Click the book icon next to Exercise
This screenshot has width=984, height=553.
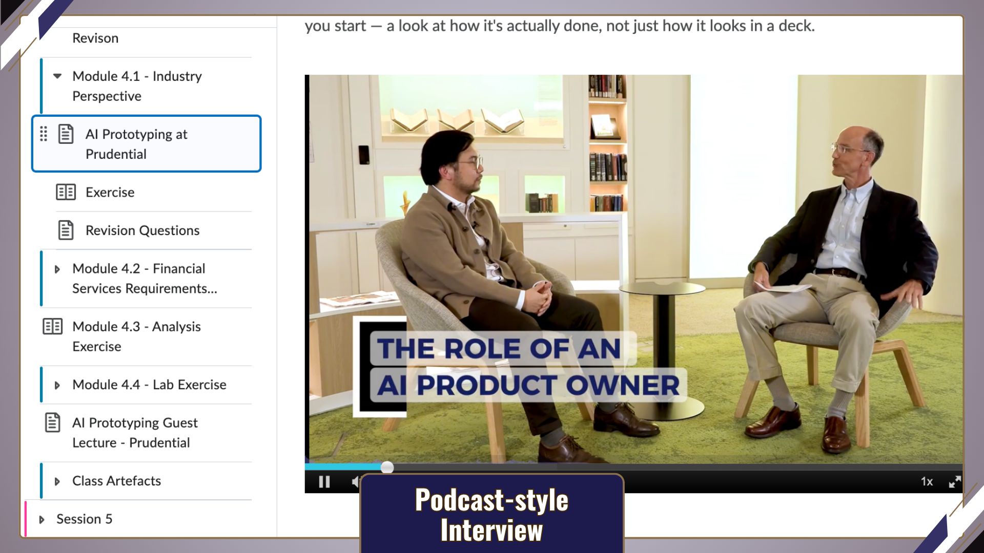(66, 192)
